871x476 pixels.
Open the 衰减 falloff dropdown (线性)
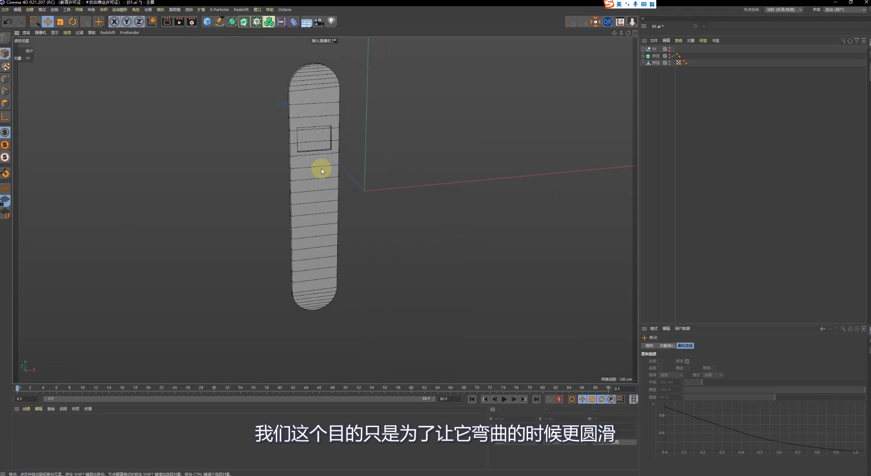point(671,375)
